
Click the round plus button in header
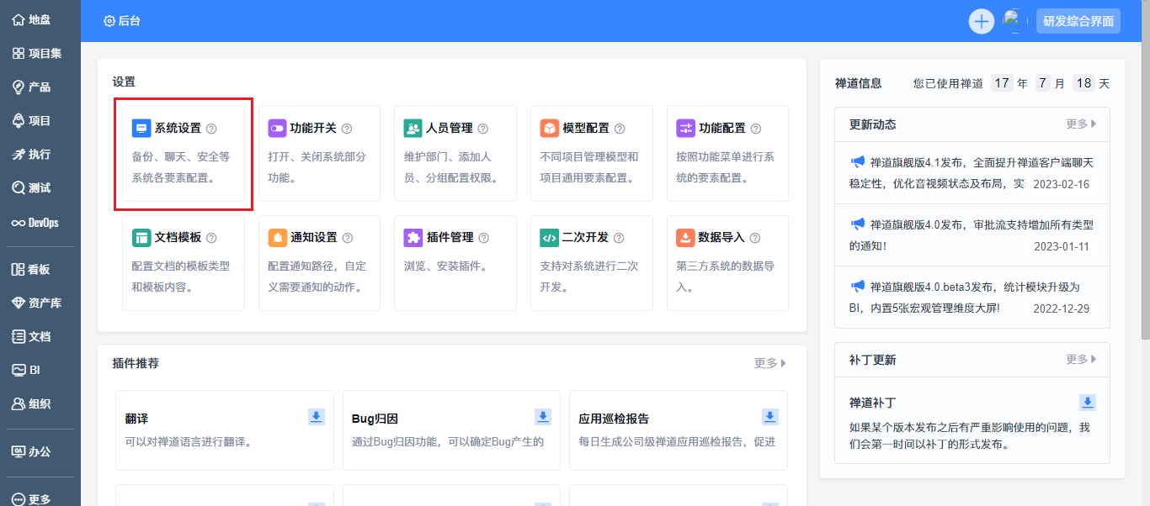pos(981,21)
